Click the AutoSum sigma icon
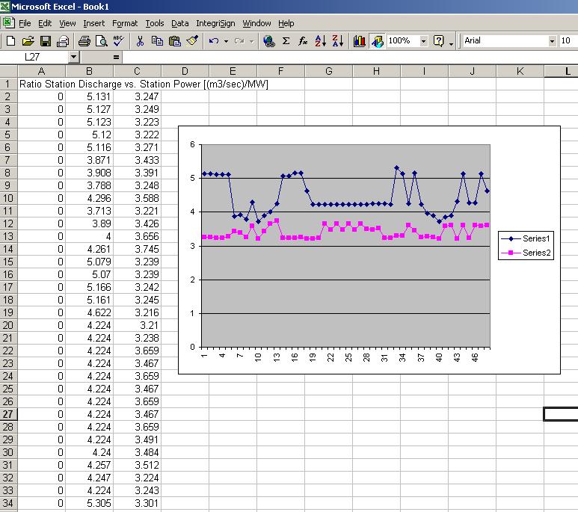 pos(286,41)
